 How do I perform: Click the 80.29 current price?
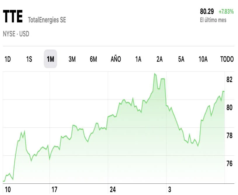207,12
